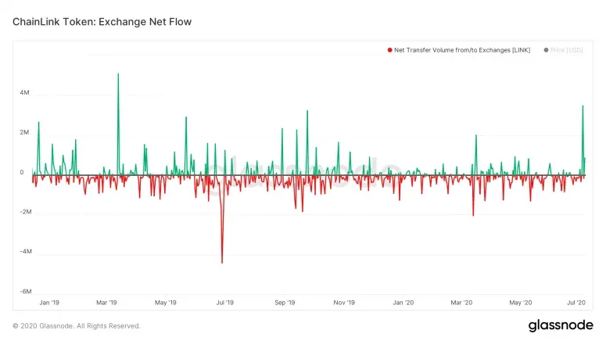The height and width of the screenshot is (341, 606).
Task: Toggle the Price [USD] legend entry
Action: [x=563, y=50]
